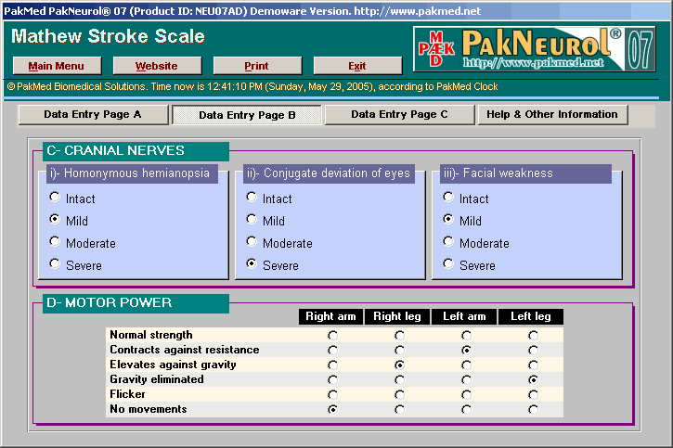Set Right leg to Contracts against resistance
The height and width of the screenshot is (448, 673).
tap(399, 351)
